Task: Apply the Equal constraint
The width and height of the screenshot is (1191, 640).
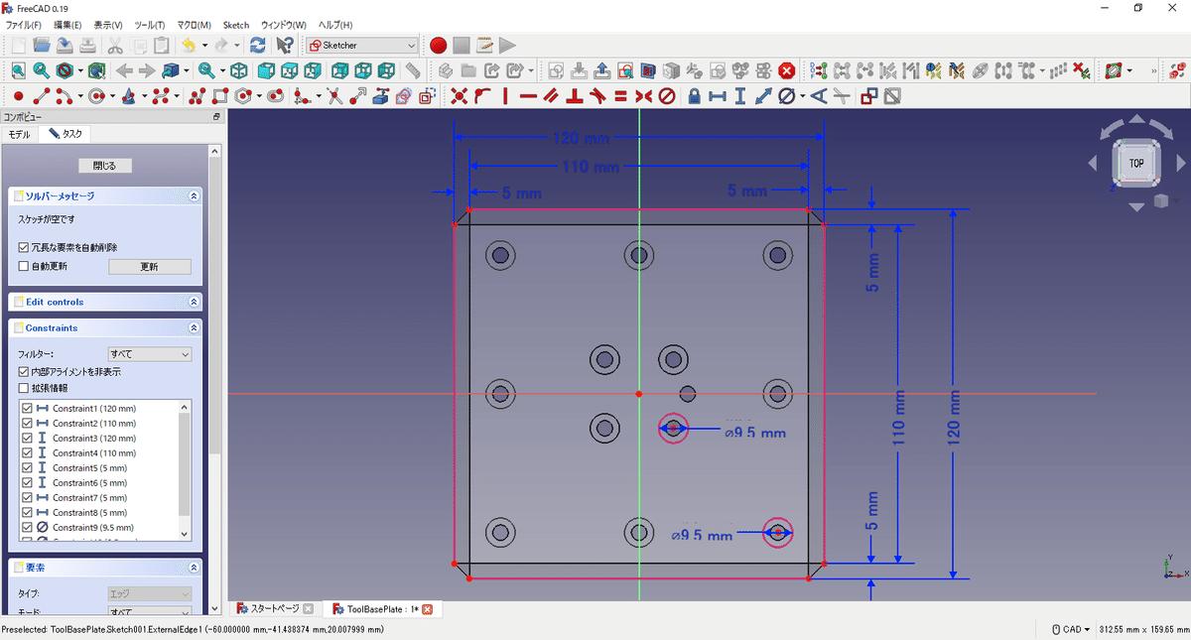Action: [x=620, y=96]
